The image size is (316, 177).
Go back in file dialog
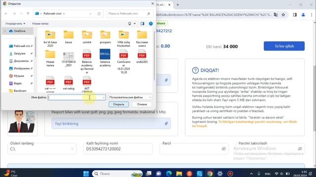tap(6, 14)
